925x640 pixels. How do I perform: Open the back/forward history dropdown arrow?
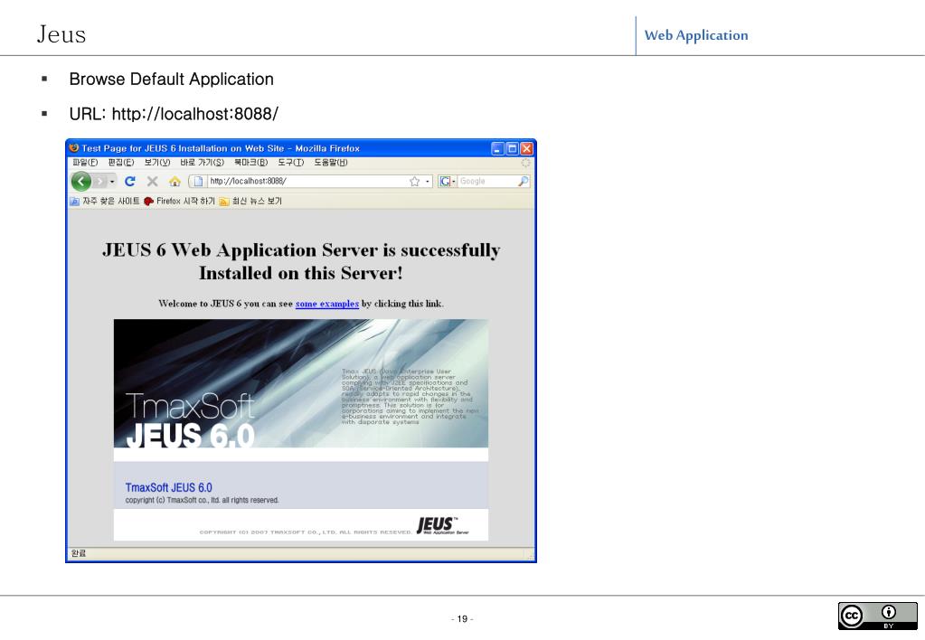pos(112,181)
